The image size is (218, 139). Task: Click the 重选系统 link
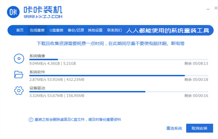click(x=174, y=128)
